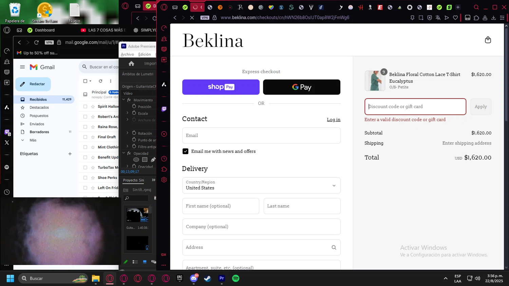Tick the Raina Rose email checkbox
Image resolution: width=509 pixels, height=286 pixels.
[85, 127]
